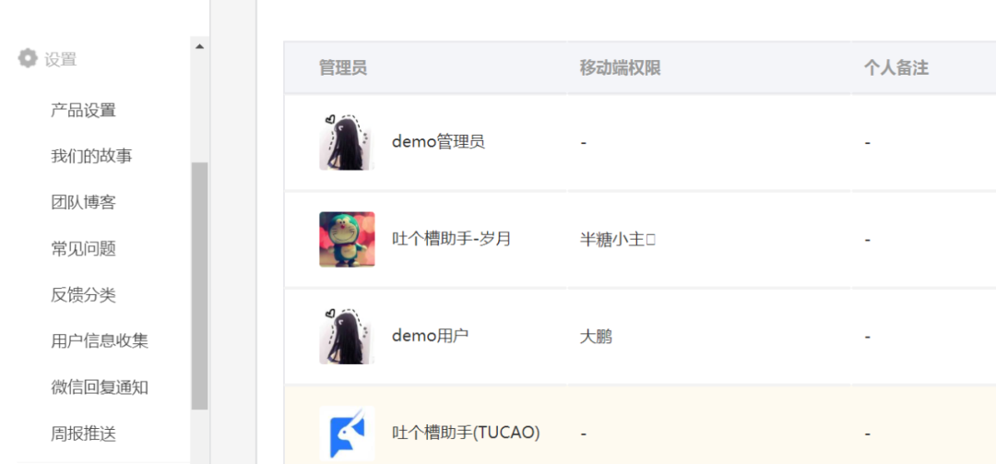This screenshot has height=464, width=996.
Task: Click the blue 吐个槽助手(TUCAO) logo icon
Action: tap(347, 433)
